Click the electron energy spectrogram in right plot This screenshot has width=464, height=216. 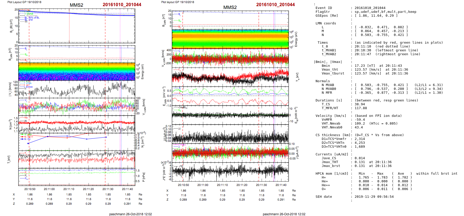[230, 39]
